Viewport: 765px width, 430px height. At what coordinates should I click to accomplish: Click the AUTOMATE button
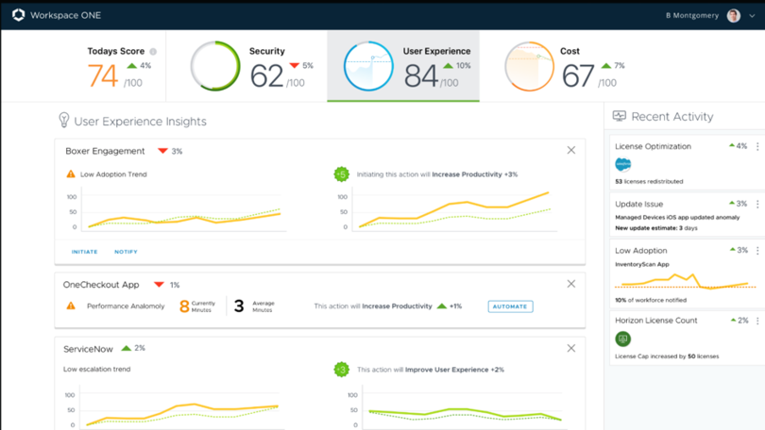point(510,306)
